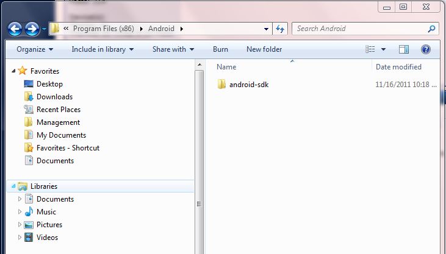The height and width of the screenshot is (254, 446).
Task: Open the android-sdk folder
Action: [x=248, y=85]
